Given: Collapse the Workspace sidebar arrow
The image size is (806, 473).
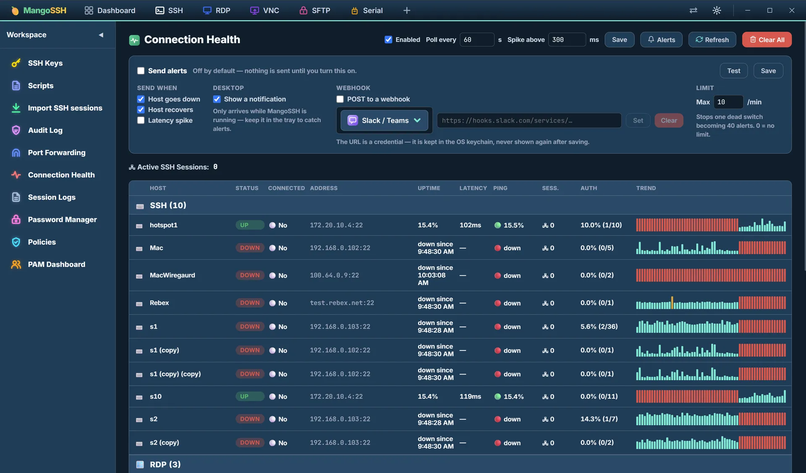Looking at the screenshot, I should coord(101,35).
